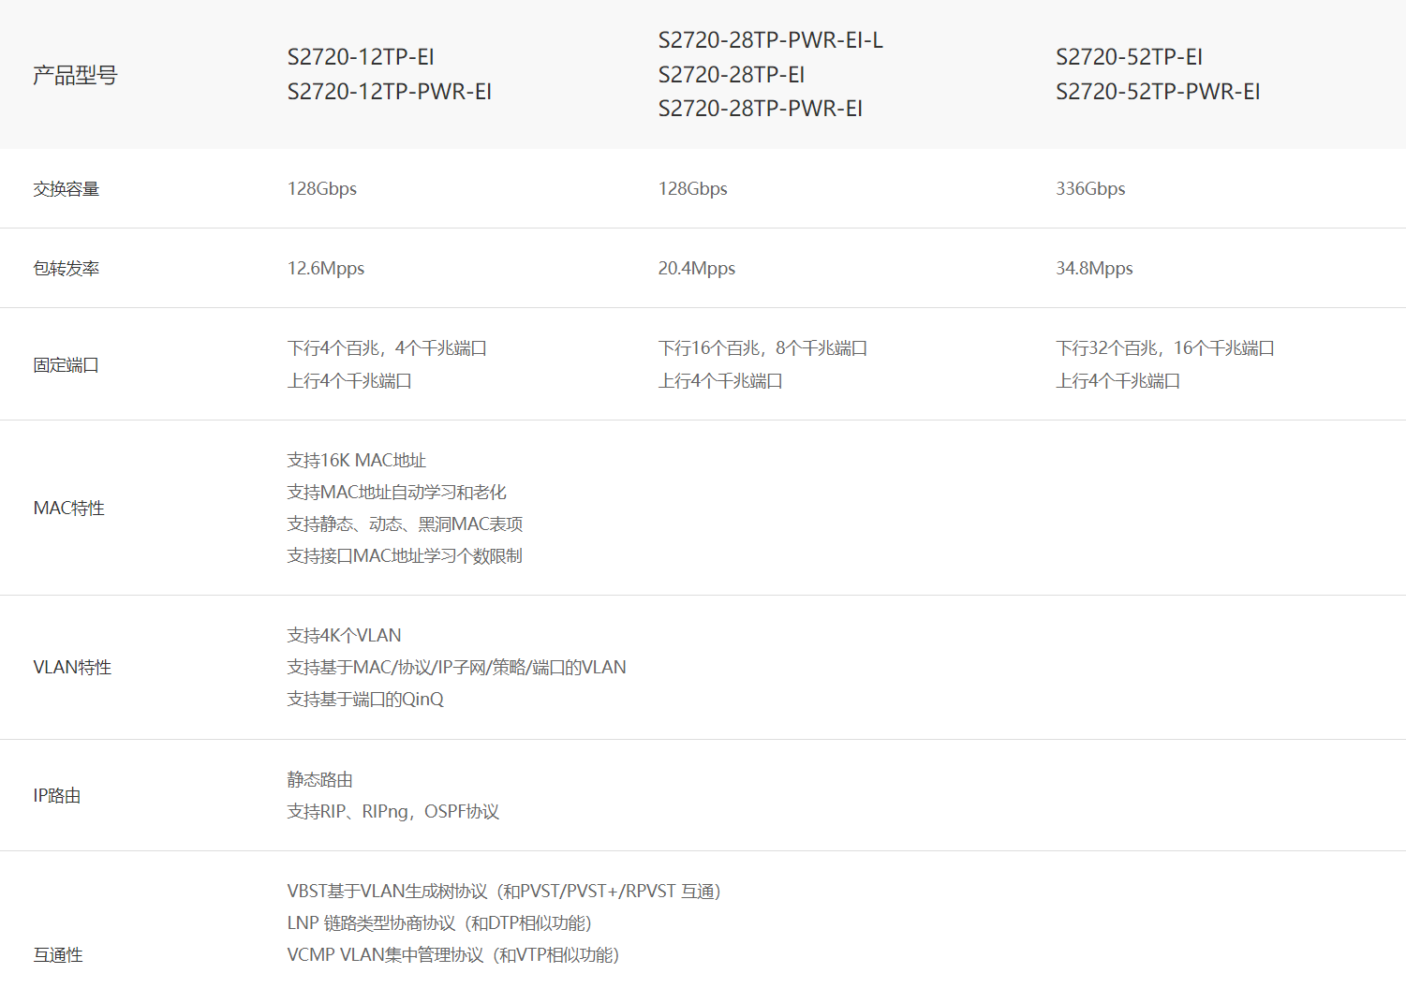The image size is (1406, 1003).
Task: Click the 固定端口 row label
Action: (66, 365)
